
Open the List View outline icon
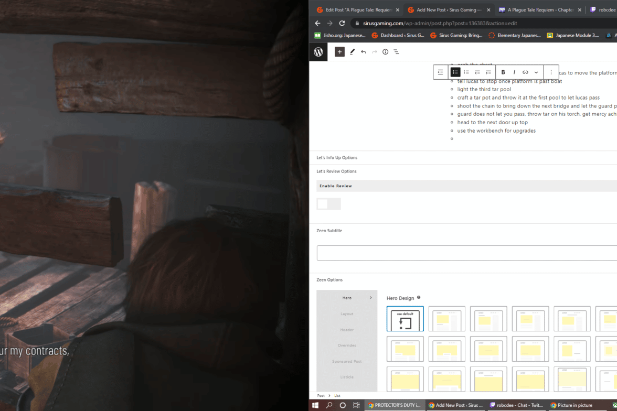396,52
